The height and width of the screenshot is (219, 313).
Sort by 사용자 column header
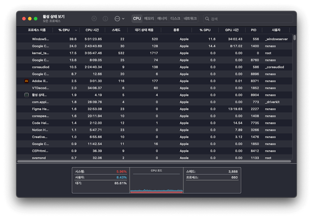click(x=276, y=30)
